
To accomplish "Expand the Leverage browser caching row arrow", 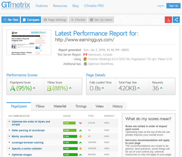I will click(9, 142).
